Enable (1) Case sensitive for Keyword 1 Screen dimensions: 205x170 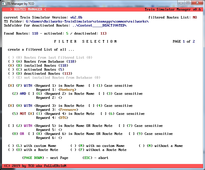click(x=91, y=86)
